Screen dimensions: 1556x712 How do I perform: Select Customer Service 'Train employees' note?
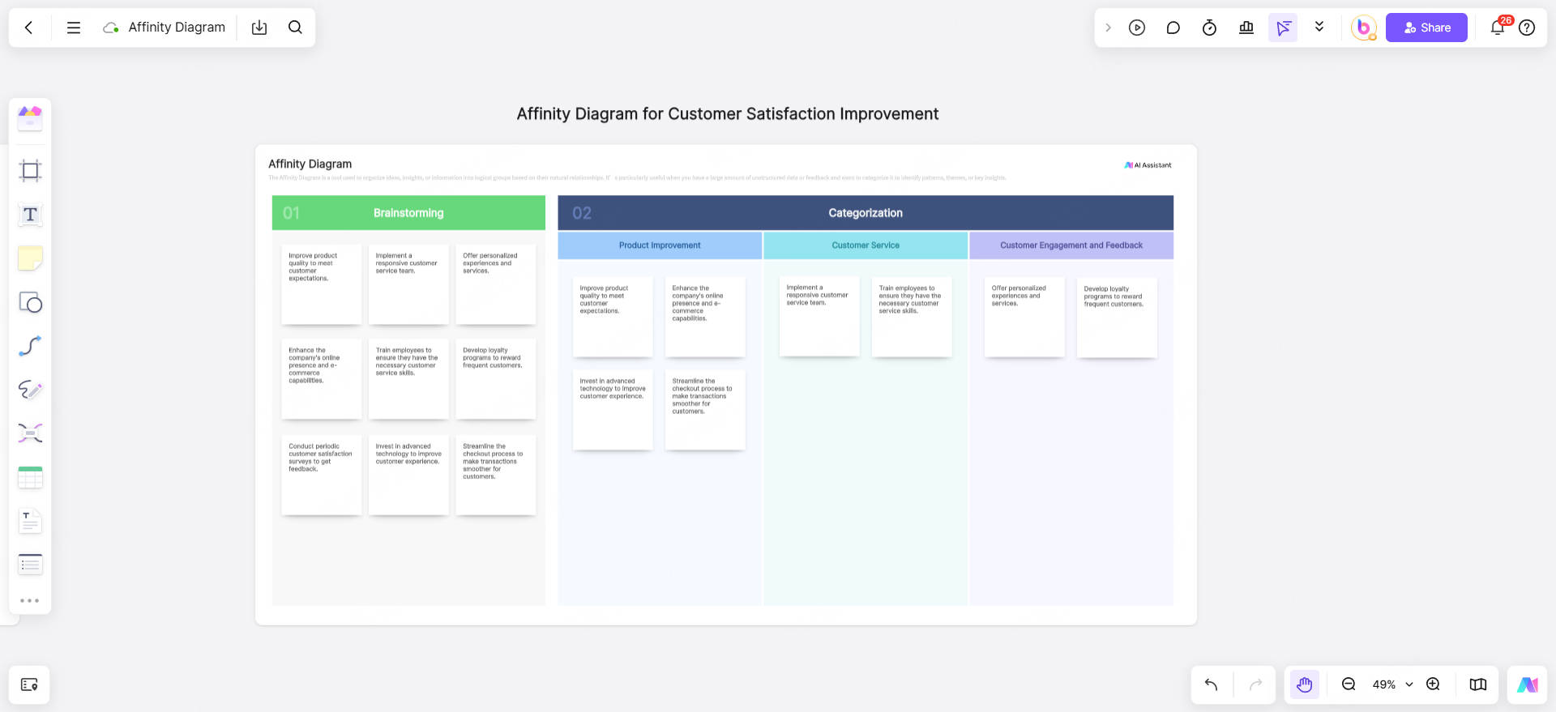(912, 317)
